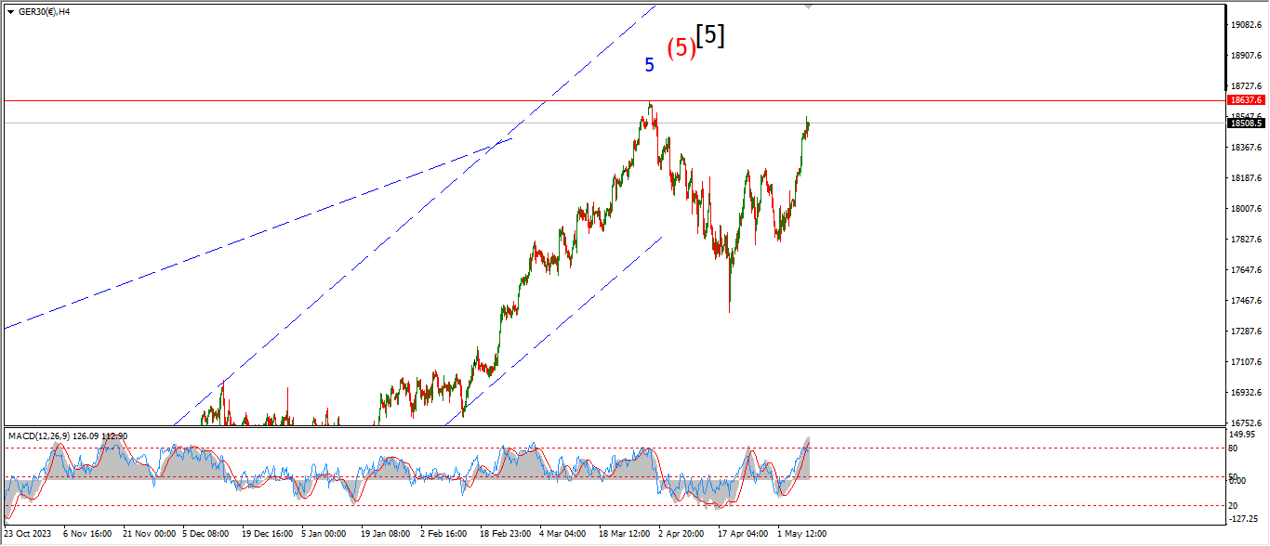Select the black [5] wave label

click(711, 35)
